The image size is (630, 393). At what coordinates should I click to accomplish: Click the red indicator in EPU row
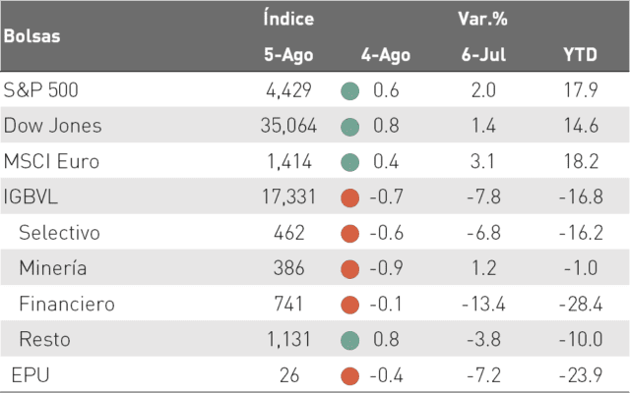tap(350, 376)
